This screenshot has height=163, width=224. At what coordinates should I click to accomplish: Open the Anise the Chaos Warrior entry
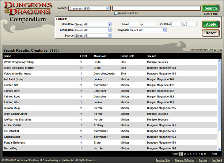coord(19,68)
